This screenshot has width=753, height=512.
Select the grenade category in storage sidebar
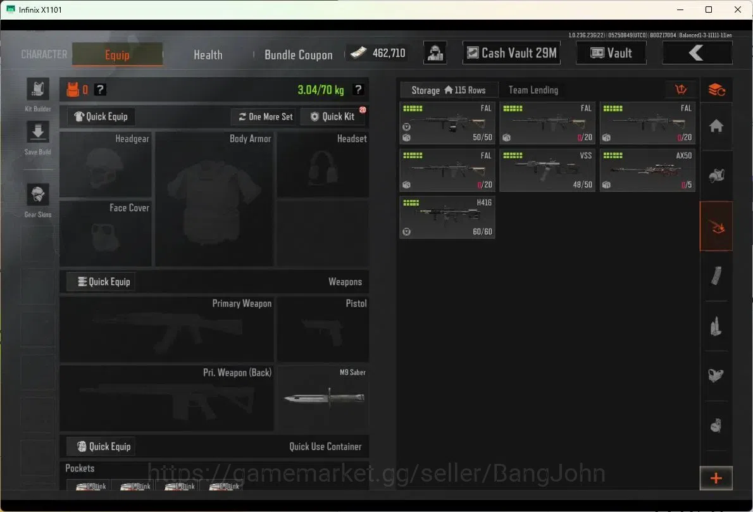pyautogui.click(x=716, y=426)
